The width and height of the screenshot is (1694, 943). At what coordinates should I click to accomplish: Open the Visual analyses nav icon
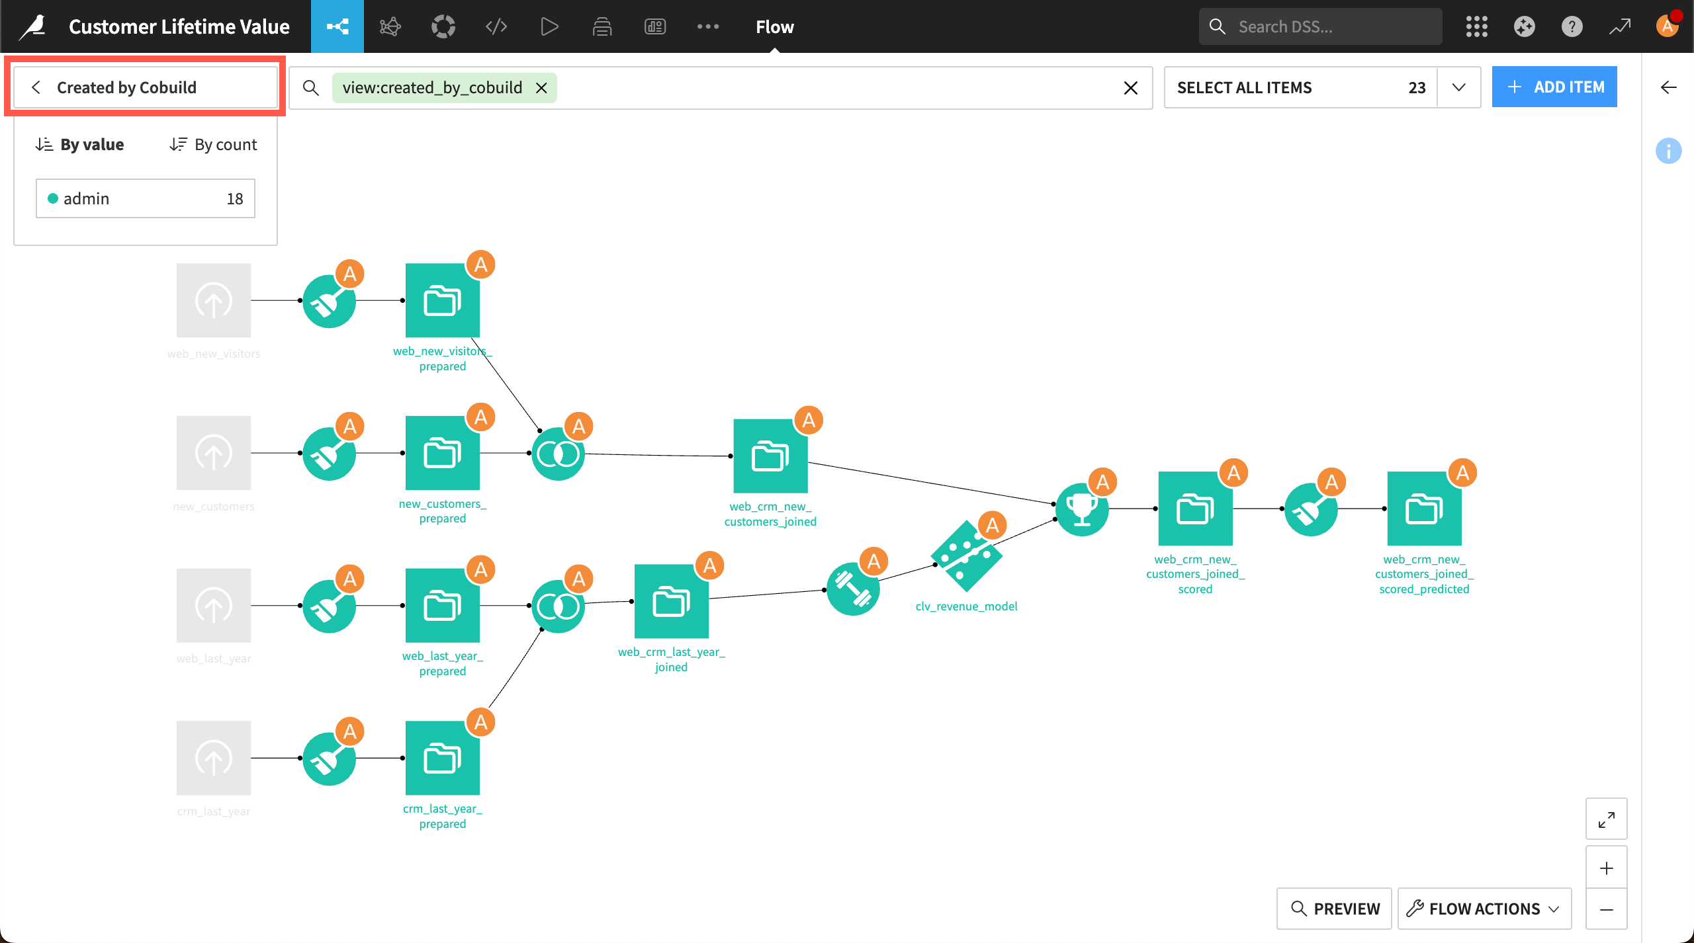pos(390,26)
